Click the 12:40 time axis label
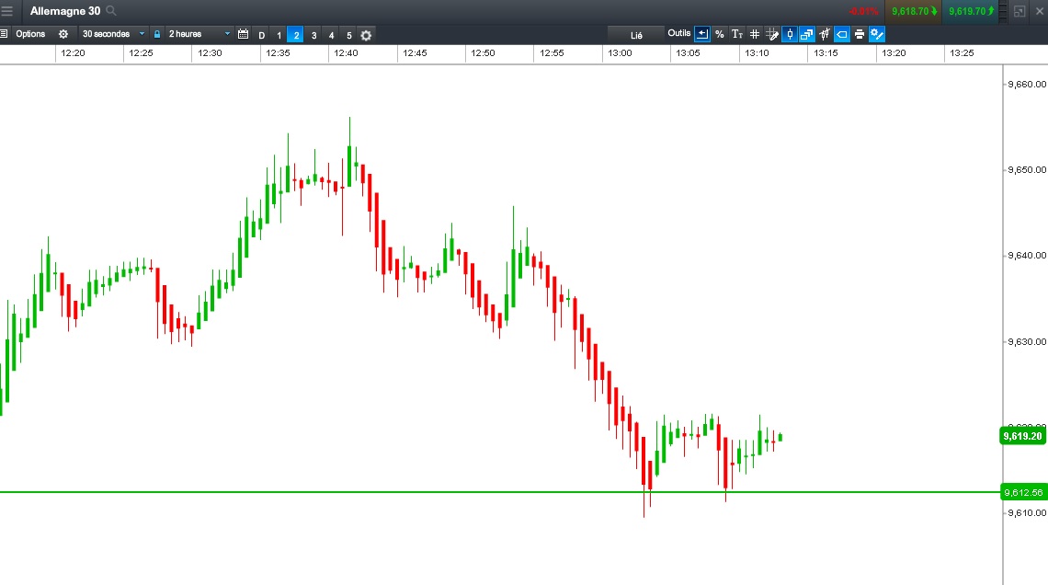The height and width of the screenshot is (585, 1048). tap(347, 52)
